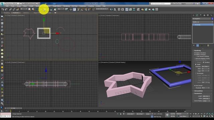Viewport: 214px width, 120px height.
Task: Toggle Enable In Viewport checkbox
Action: pos(195,55)
